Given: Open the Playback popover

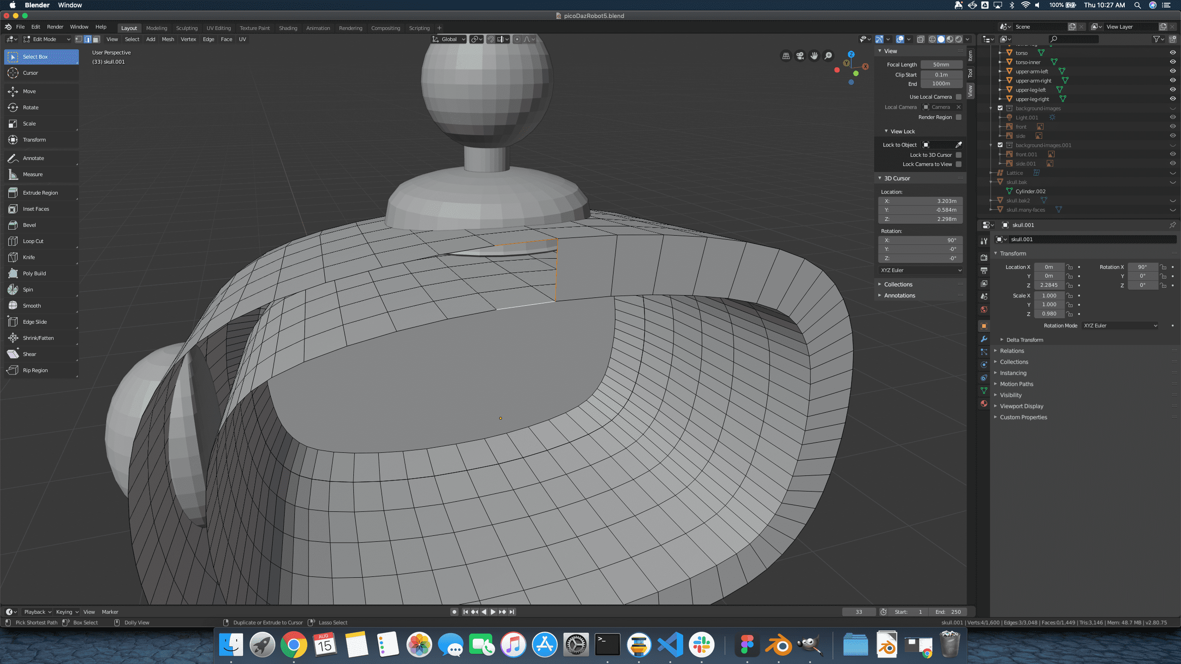Looking at the screenshot, I should (37, 612).
